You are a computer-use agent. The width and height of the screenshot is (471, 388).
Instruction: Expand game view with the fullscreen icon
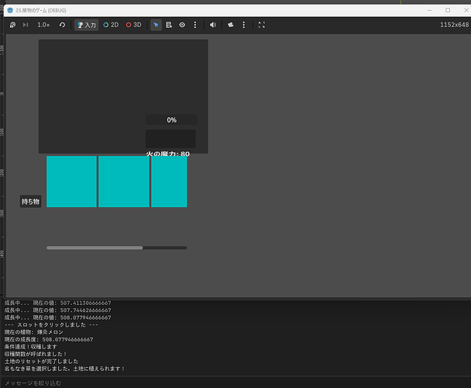pos(261,25)
